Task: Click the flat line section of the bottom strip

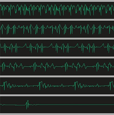Action: point(77,105)
